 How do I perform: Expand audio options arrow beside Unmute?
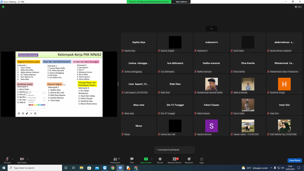click(x=12, y=159)
